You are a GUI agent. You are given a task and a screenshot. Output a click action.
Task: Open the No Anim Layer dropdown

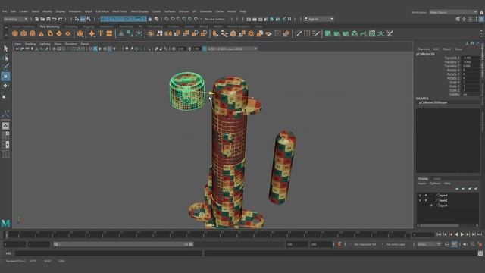pyautogui.click(x=396, y=244)
